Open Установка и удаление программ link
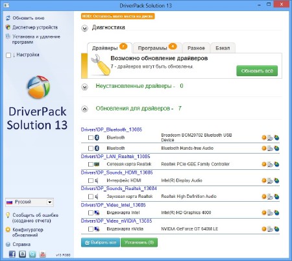 [36, 39]
